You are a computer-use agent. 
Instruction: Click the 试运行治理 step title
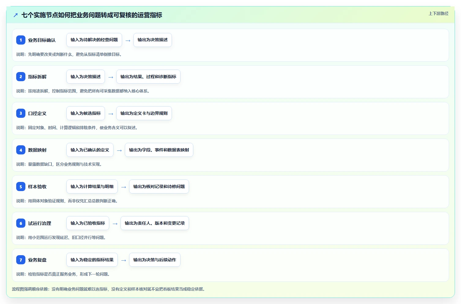[40, 223]
